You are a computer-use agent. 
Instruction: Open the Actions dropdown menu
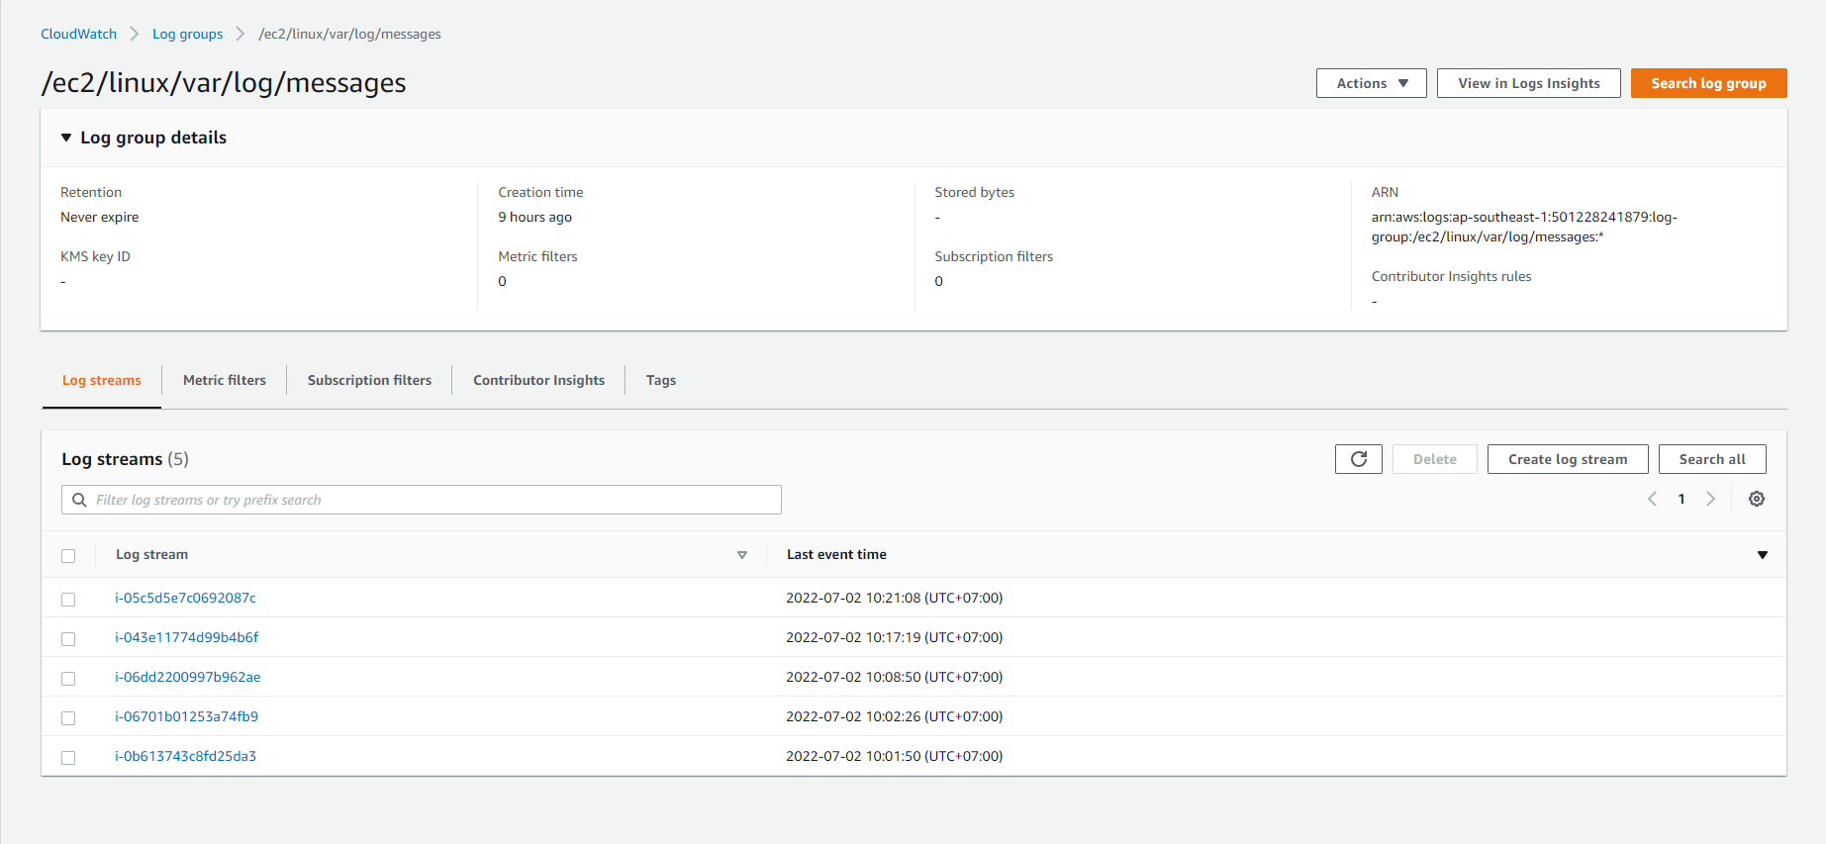pos(1371,83)
